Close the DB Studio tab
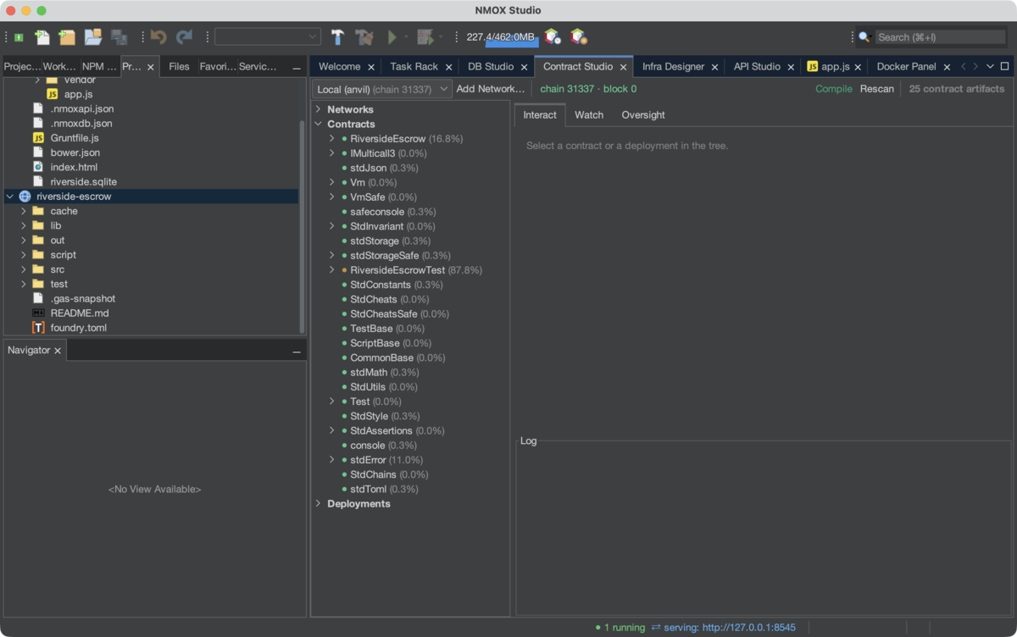 click(x=524, y=67)
